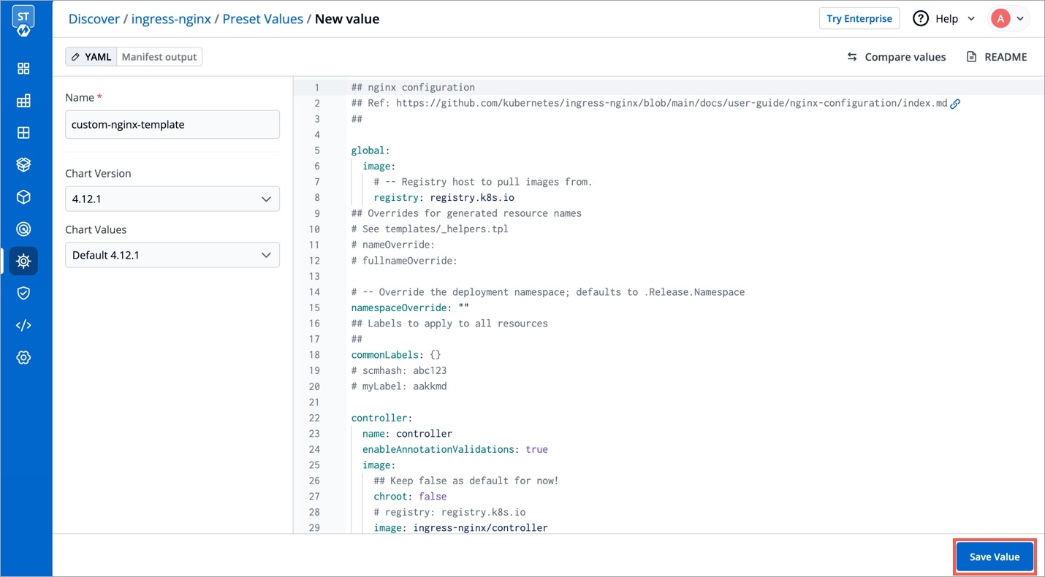The height and width of the screenshot is (577, 1045).
Task: Click the link icon after index.md URL
Action: tap(955, 104)
